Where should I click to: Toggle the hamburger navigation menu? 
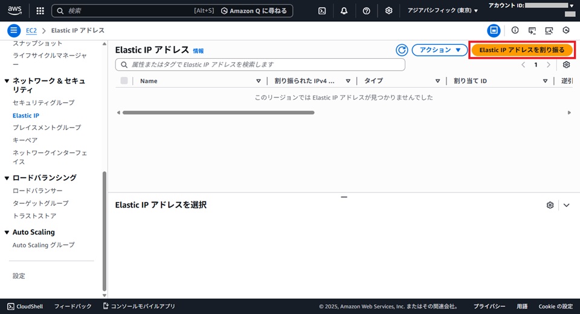[14, 30]
